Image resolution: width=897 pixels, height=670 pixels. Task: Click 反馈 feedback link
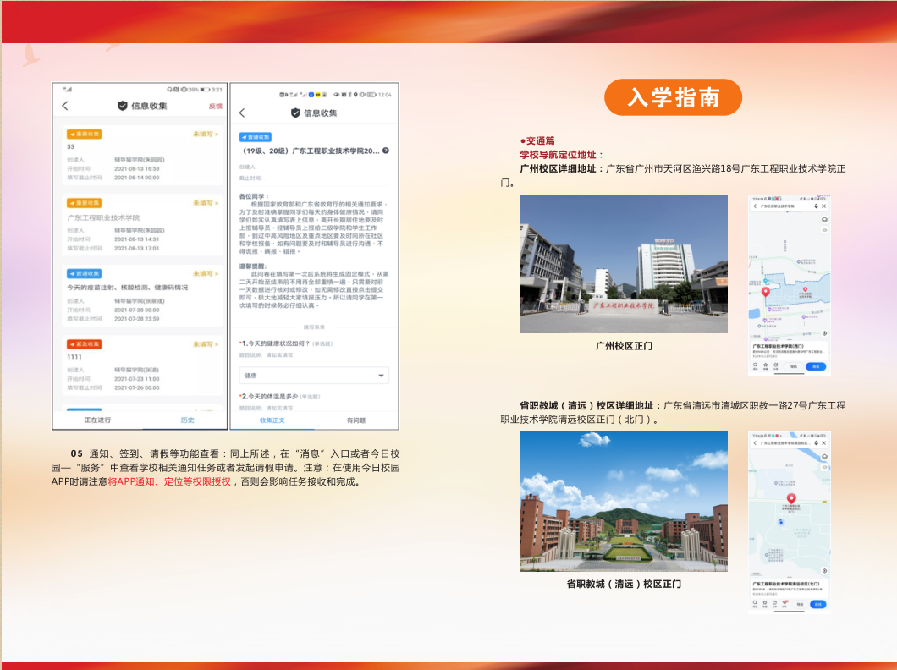click(215, 106)
